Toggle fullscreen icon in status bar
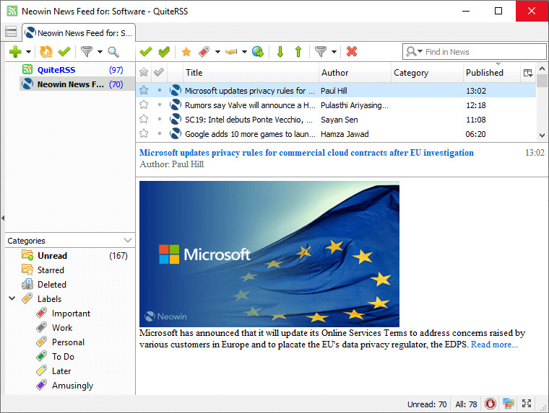The image size is (549, 413). tap(527, 404)
